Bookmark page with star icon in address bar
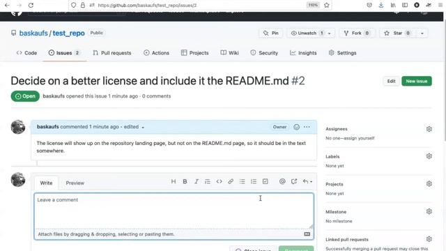446x251 pixels. [327, 5]
